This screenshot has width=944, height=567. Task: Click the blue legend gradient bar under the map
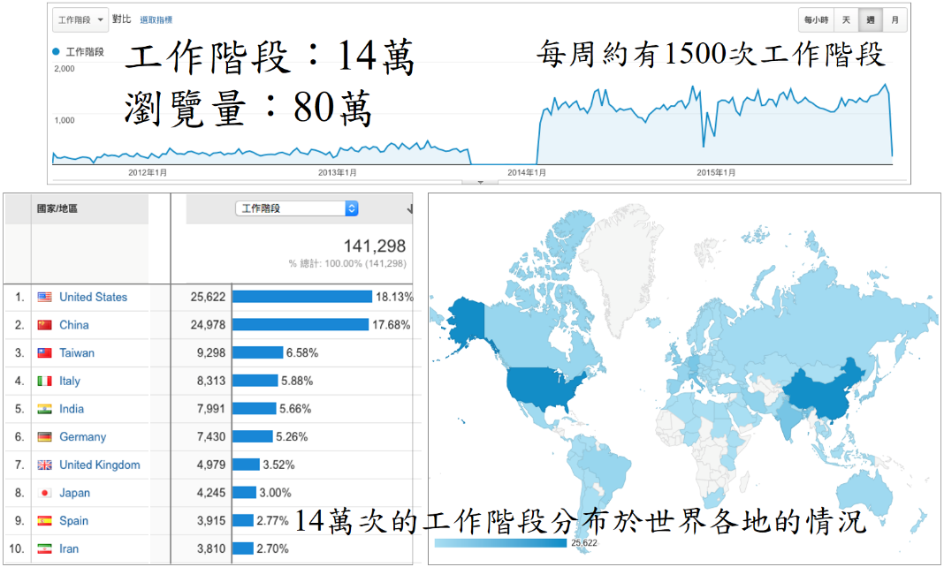point(500,543)
